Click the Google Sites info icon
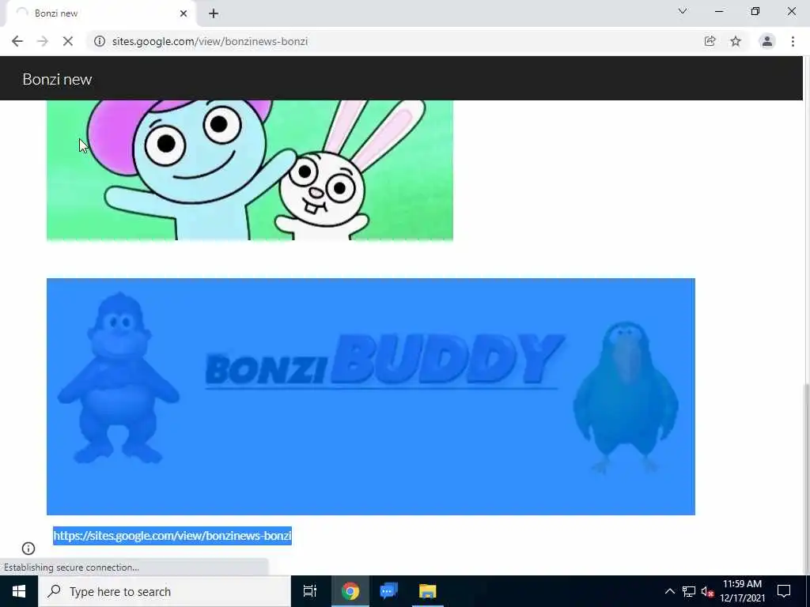This screenshot has height=607, width=810. tap(28, 549)
